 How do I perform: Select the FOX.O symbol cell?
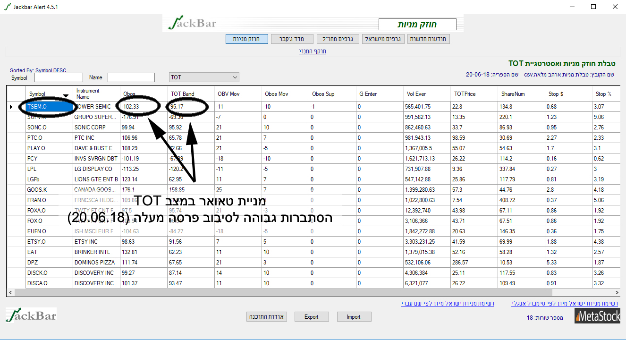point(49,221)
